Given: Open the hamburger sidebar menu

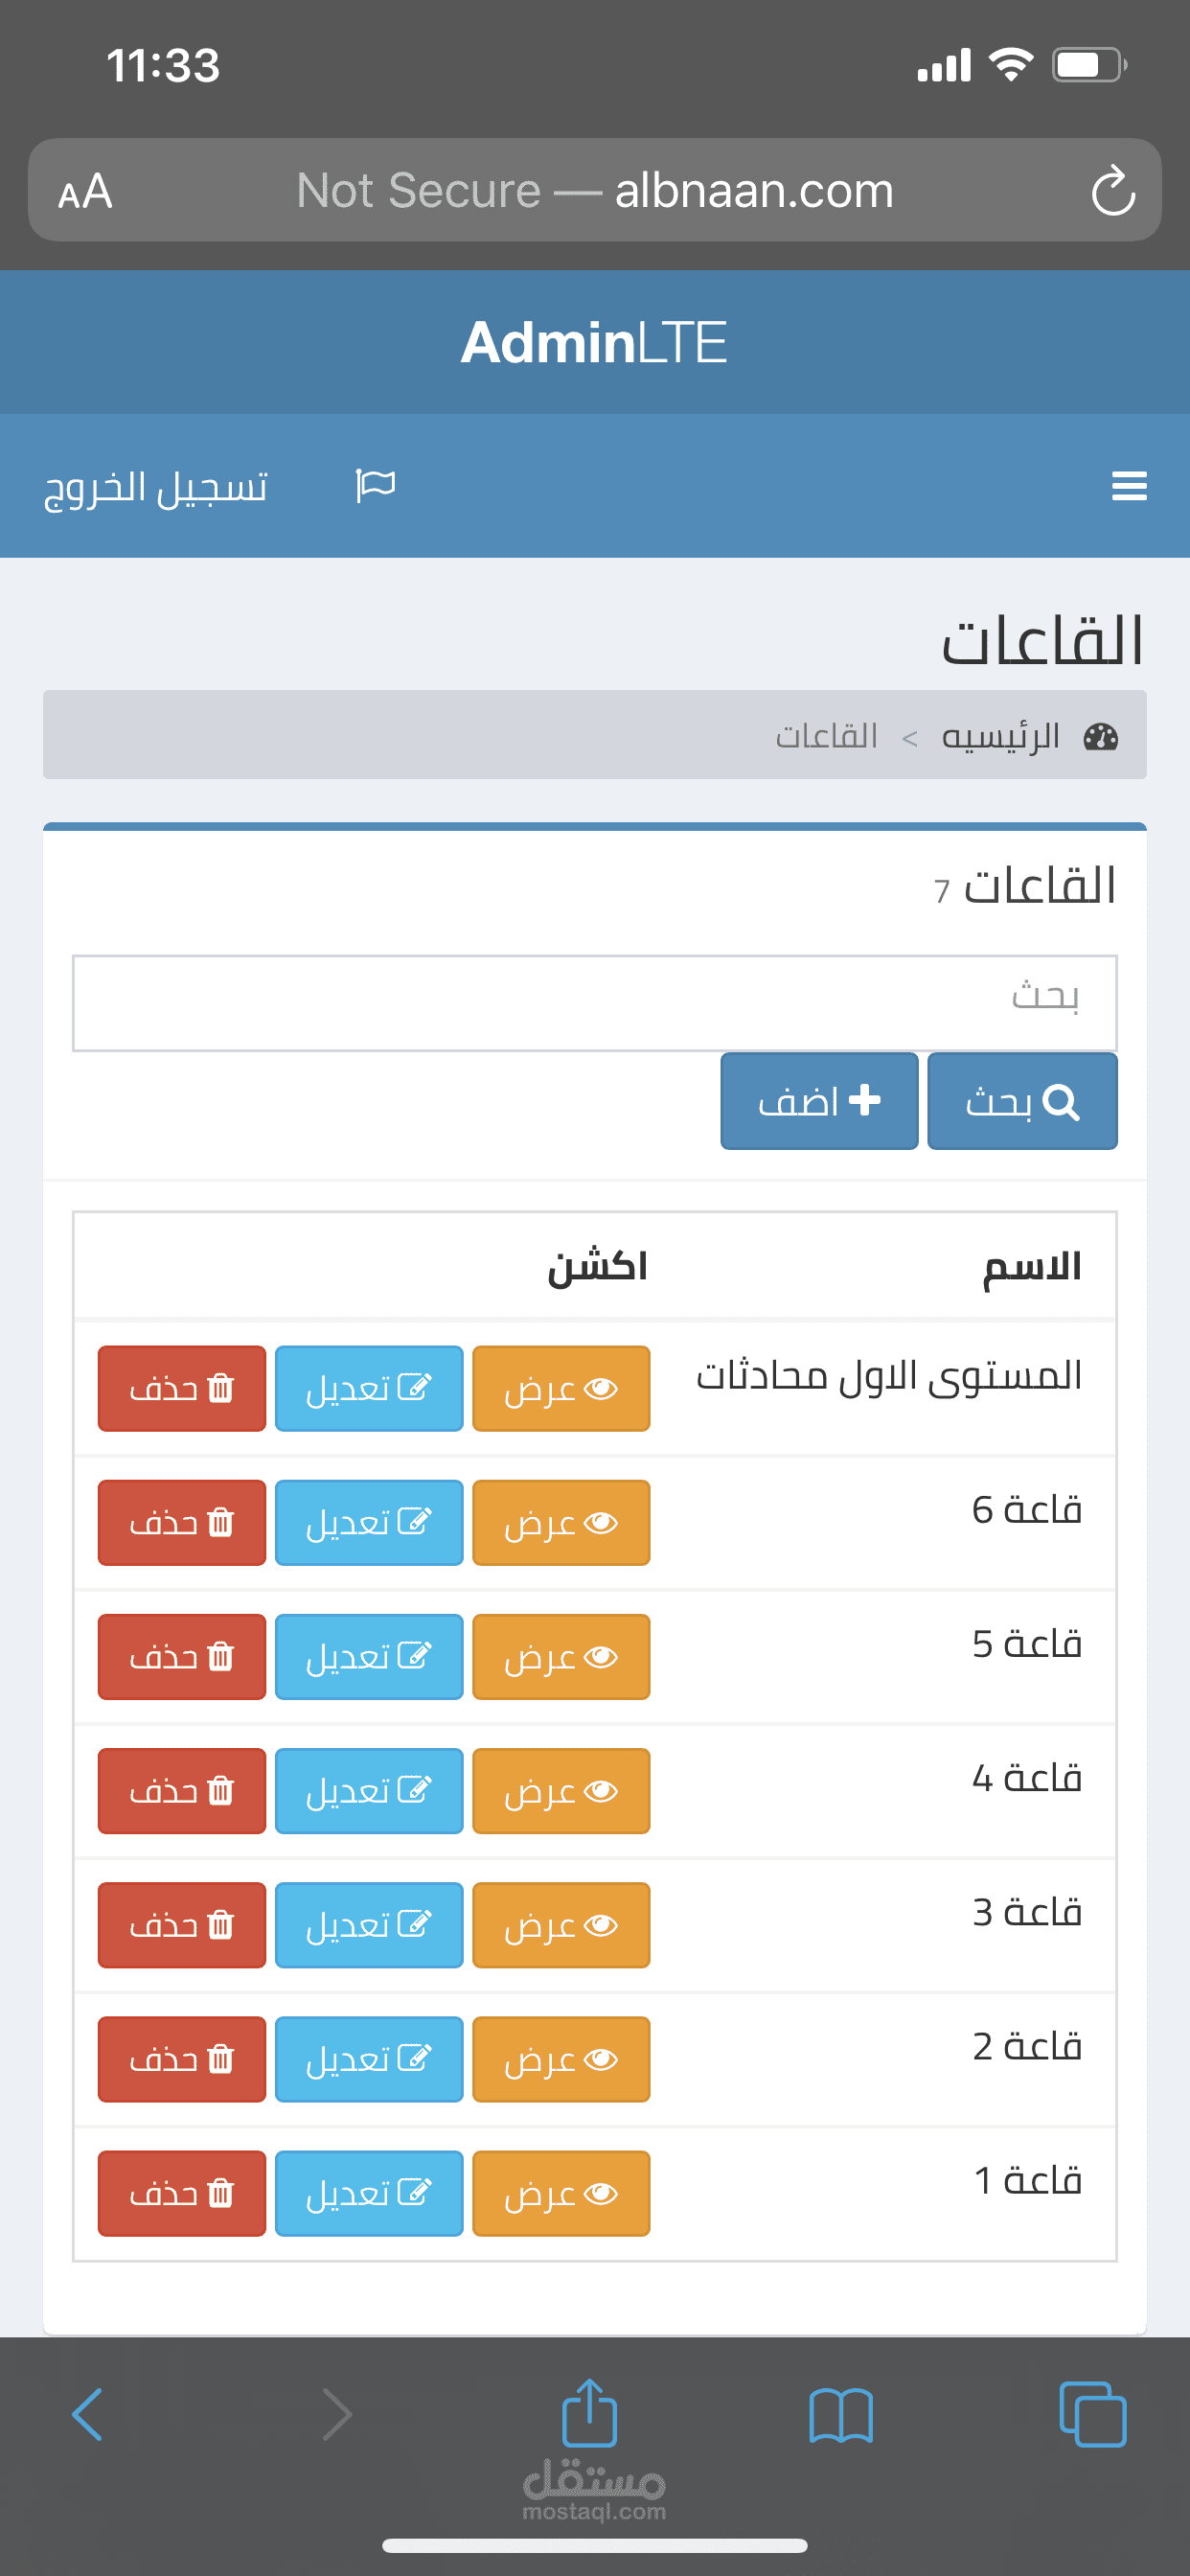Looking at the screenshot, I should [1128, 486].
